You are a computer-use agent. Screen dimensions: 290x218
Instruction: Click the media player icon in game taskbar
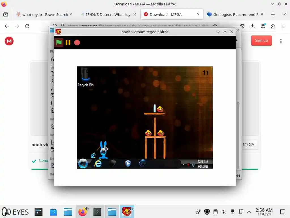[x=128, y=163]
